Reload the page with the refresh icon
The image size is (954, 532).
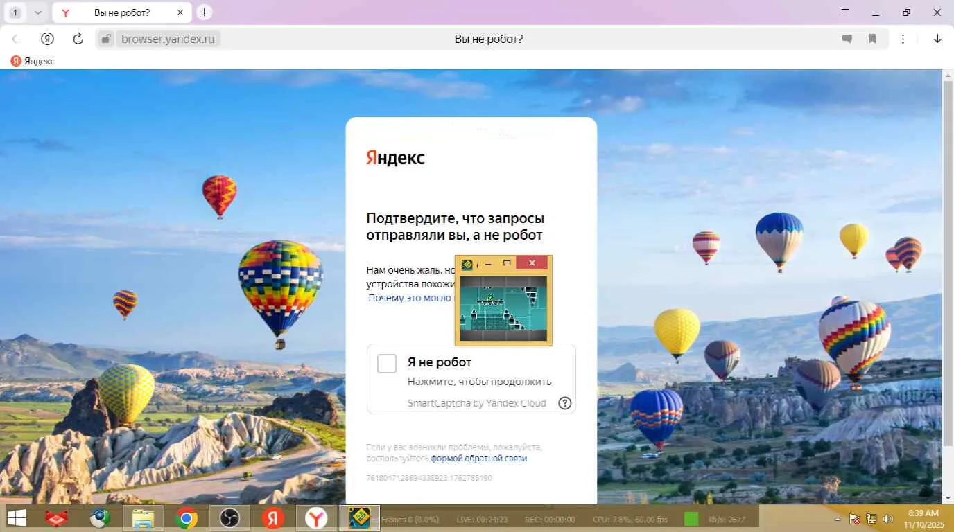[x=78, y=39]
